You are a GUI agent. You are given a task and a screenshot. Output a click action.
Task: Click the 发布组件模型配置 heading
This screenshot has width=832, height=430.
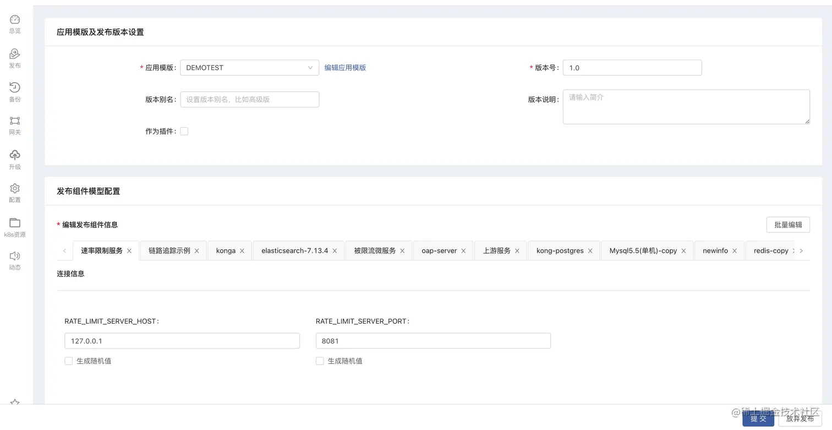pos(89,192)
